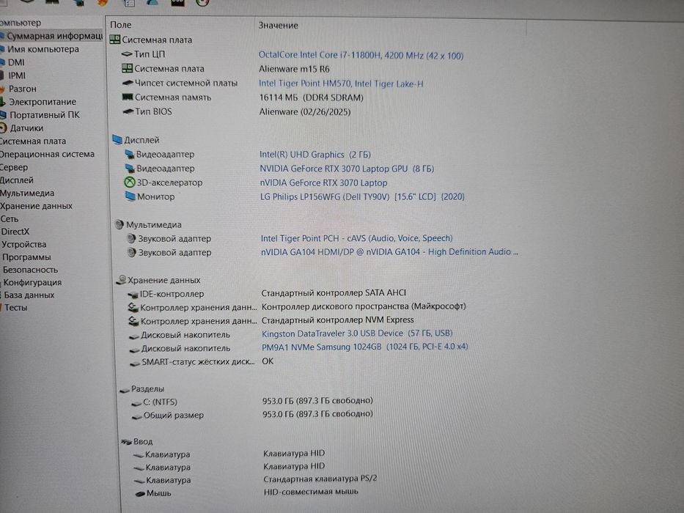
Task: Open Датчики in the left tree
Action: click(x=26, y=128)
